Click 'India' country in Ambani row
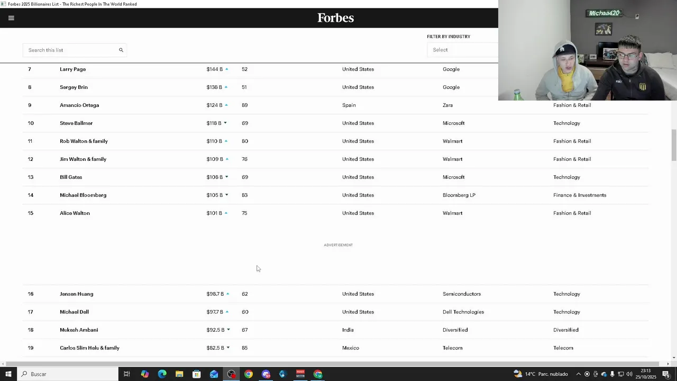 coord(348,330)
